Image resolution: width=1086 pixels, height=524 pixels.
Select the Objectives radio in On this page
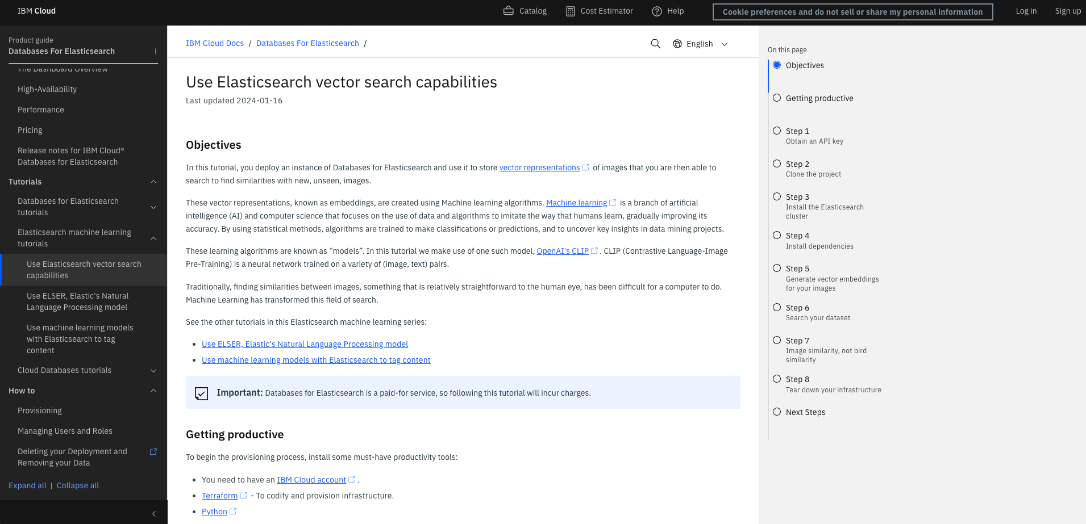[x=777, y=65]
